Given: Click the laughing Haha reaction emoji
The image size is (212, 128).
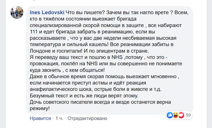Looking at the screenshot, I should (x=176, y=115).
